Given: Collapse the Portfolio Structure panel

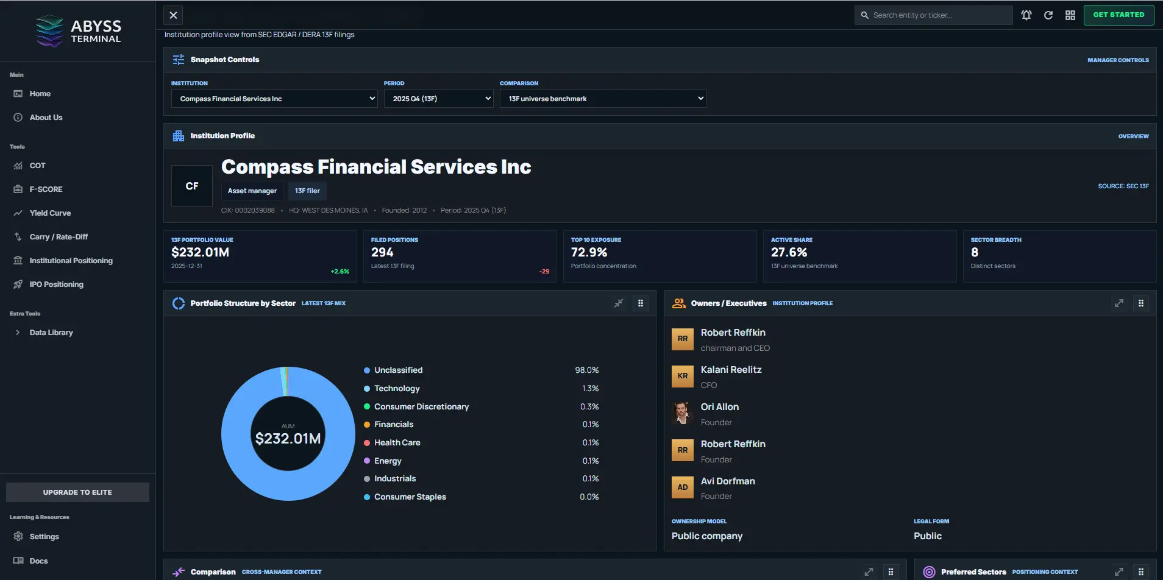Looking at the screenshot, I should pyautogui.click(x=619, y=303).
